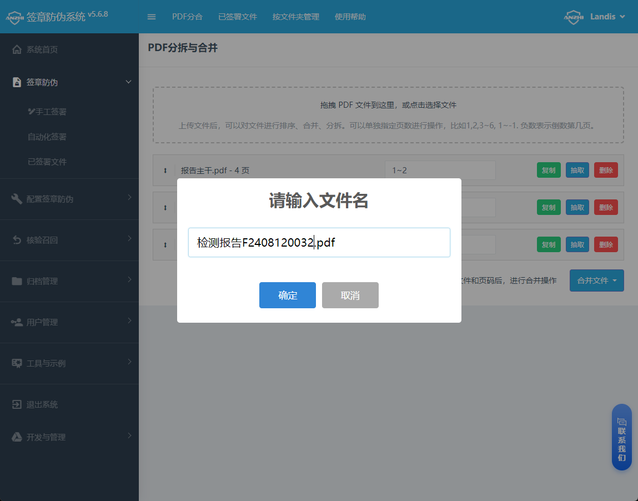Open the Landis user account dropdown
The height and width of the screenshot is (501, 638).
[x=601, y=17]
